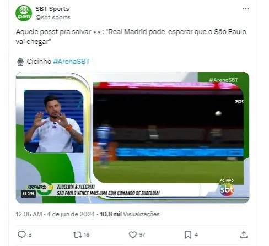Click the #ArenaSBT hashtag link
269x246 pixels.
point(72,61)
